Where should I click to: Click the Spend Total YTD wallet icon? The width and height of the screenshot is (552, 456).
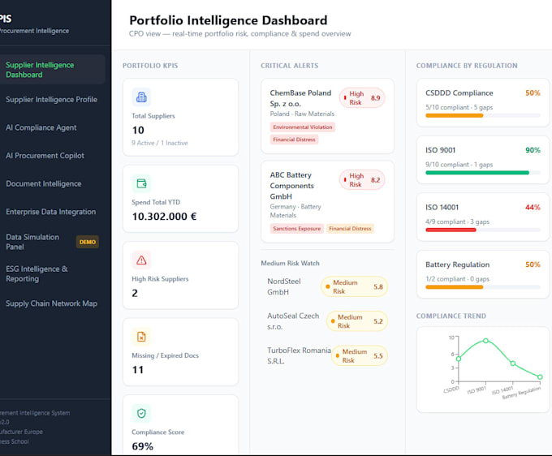coord(141,183)
